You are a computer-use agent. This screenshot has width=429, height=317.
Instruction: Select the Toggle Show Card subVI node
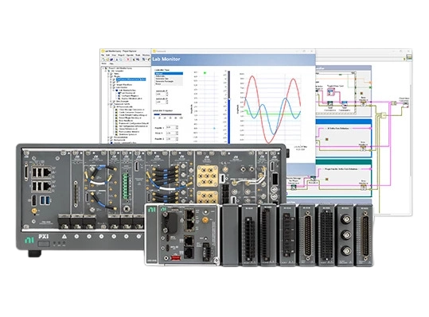(331, 92)
